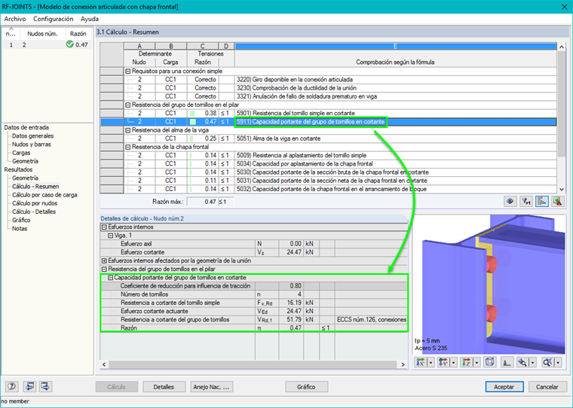Toggle the colored result bars icon
The image size is (573, 408).
542,201
